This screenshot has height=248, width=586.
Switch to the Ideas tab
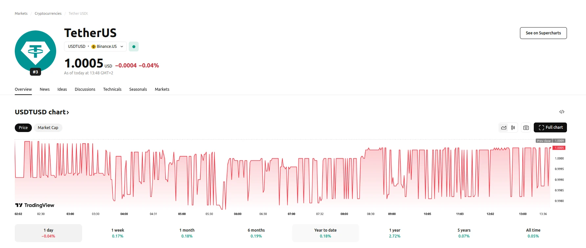(62, 89)
